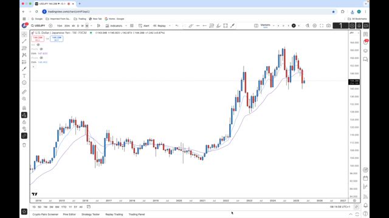This screenshot has width=389, height=218.
Task: Switch to the 30m timeframe
Action: click(x=67, y=25)
